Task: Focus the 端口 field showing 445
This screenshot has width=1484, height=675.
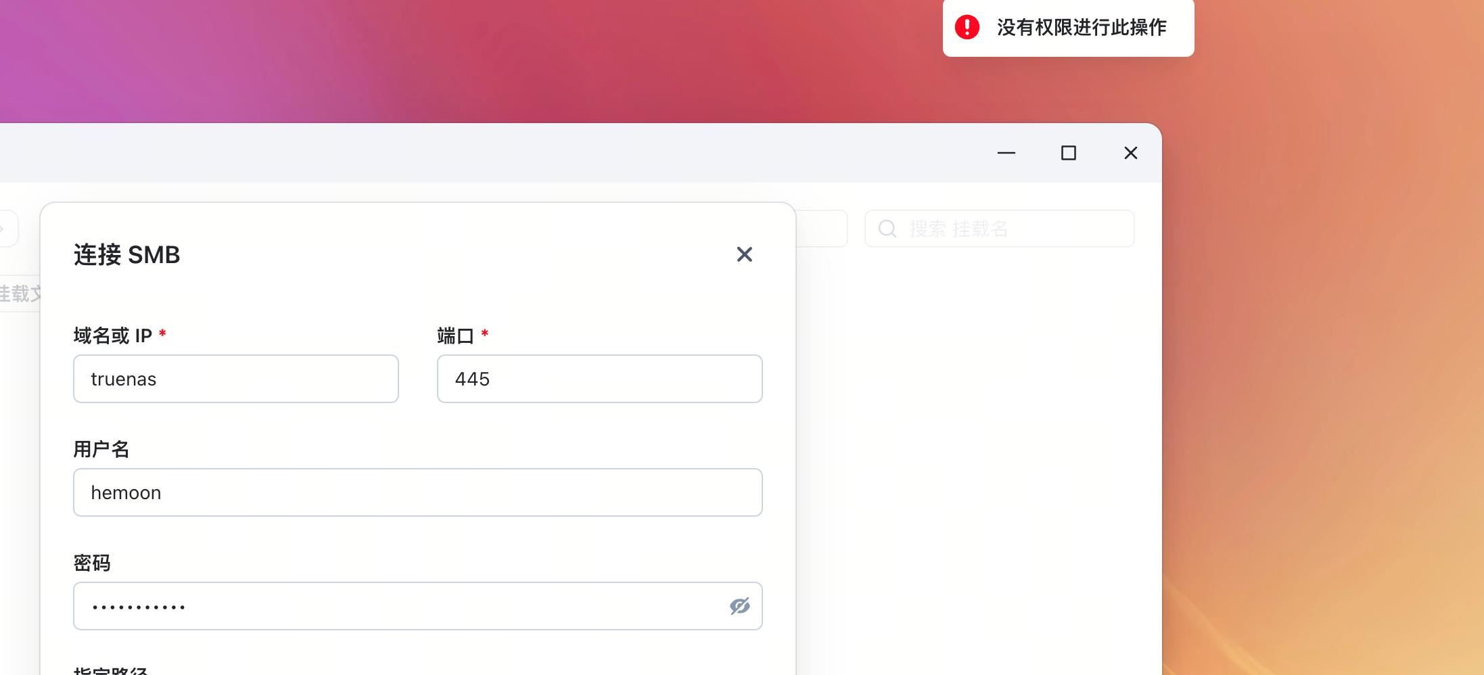Action: pyautogui.click(x=600, y=379)
